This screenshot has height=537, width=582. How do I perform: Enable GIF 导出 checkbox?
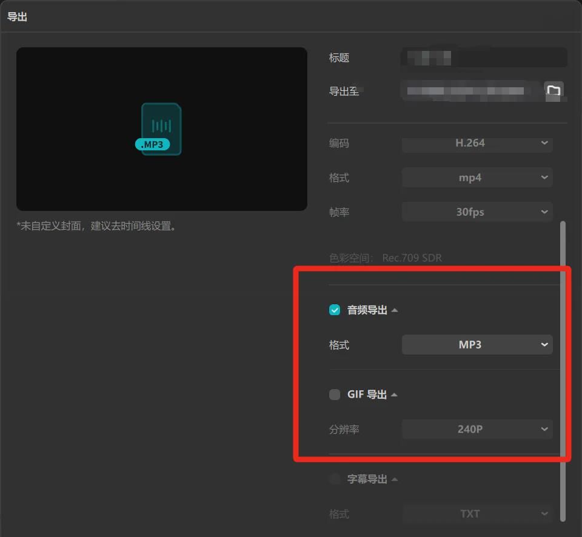point(335,394)
